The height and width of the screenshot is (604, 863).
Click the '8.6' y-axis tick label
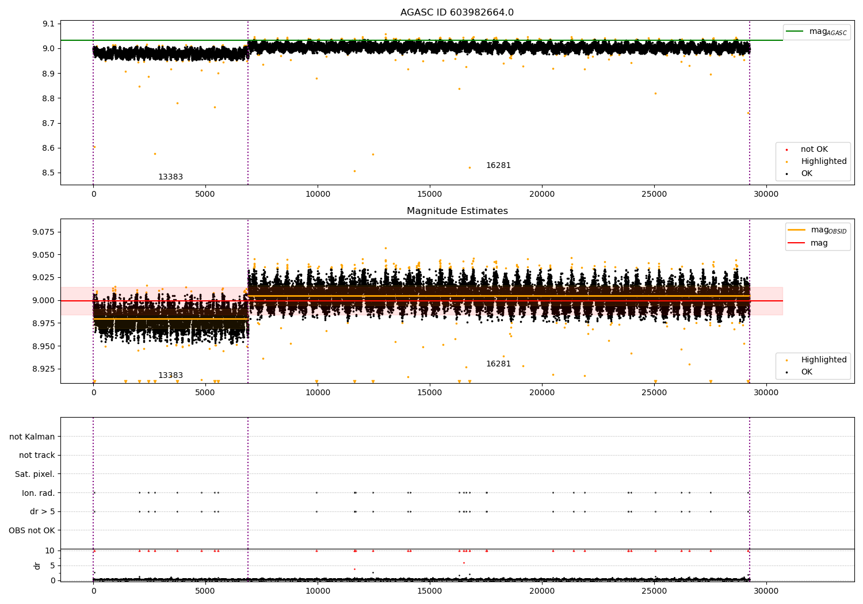click(x=49, y=148)
